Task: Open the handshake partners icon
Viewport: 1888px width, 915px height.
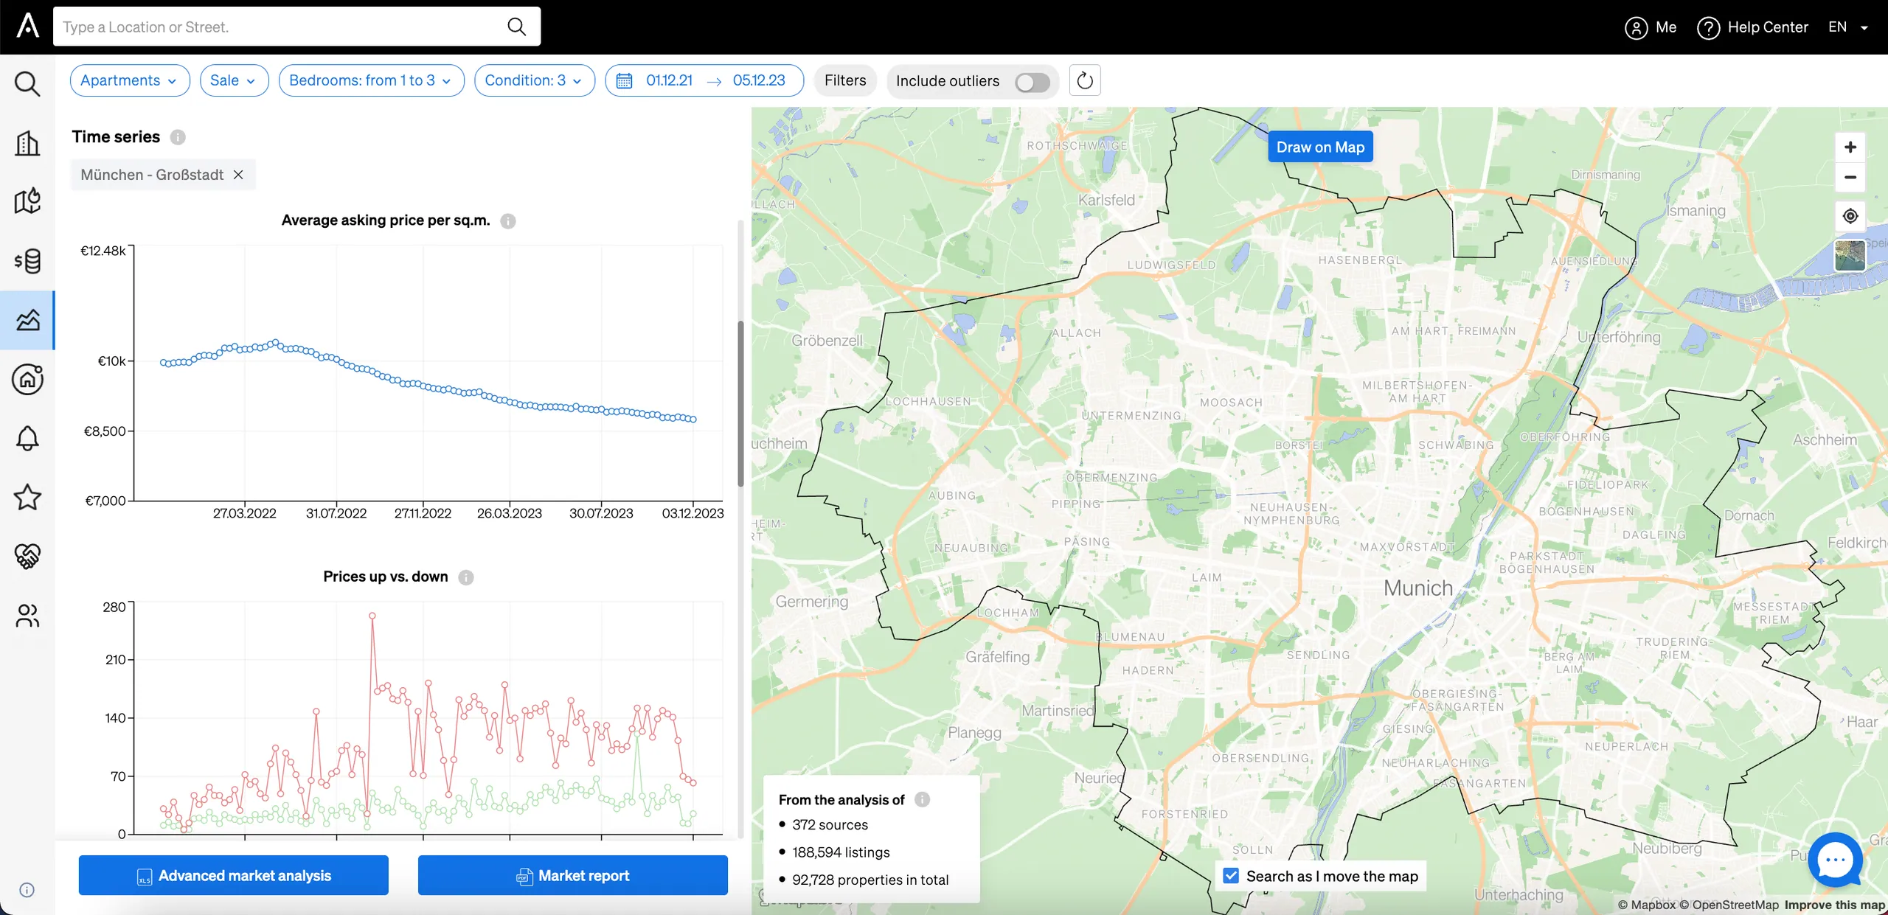Action: tap(27, 556)
